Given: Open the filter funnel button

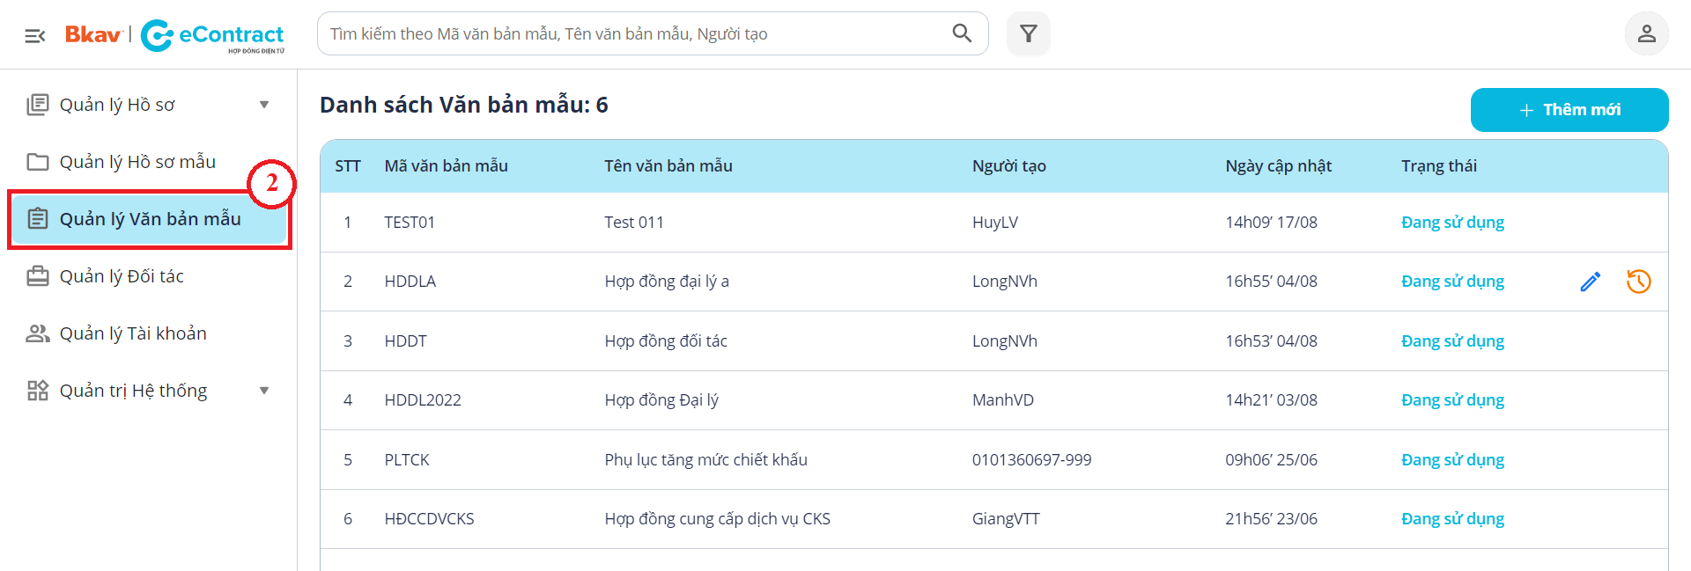Looking at the screenshot, I should pos(1028,33).
